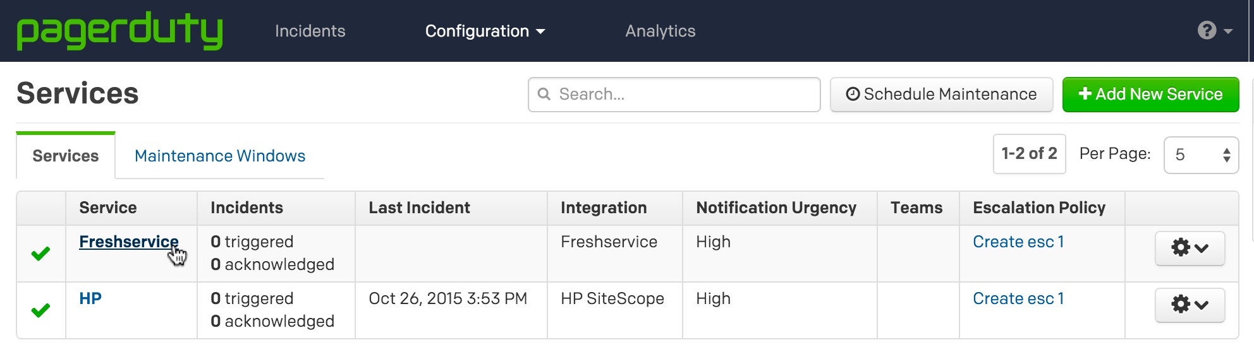Click the Freshservice integration cell

pyautogui.click(x=609, y=242)
